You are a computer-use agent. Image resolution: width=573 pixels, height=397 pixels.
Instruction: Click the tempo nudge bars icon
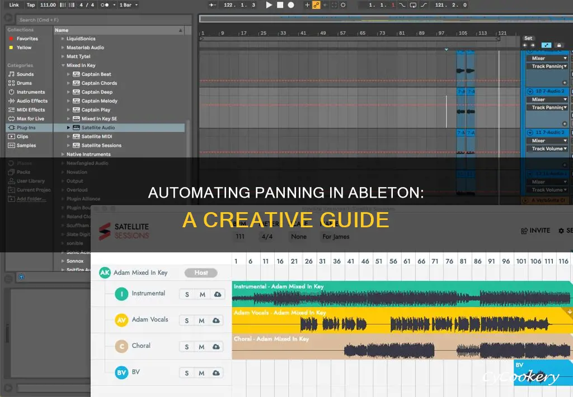(x=67, y=4)
